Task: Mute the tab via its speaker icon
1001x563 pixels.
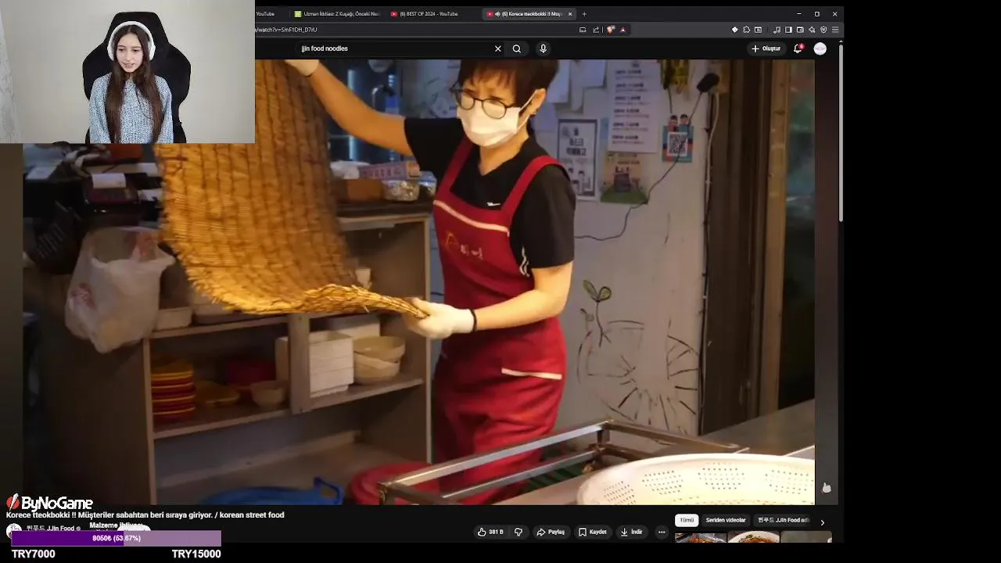Action: (497, 14)
